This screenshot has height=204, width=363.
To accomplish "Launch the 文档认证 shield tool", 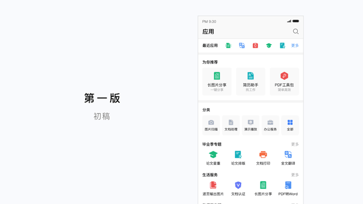I will pyautogui.click(x=238, y=189).
